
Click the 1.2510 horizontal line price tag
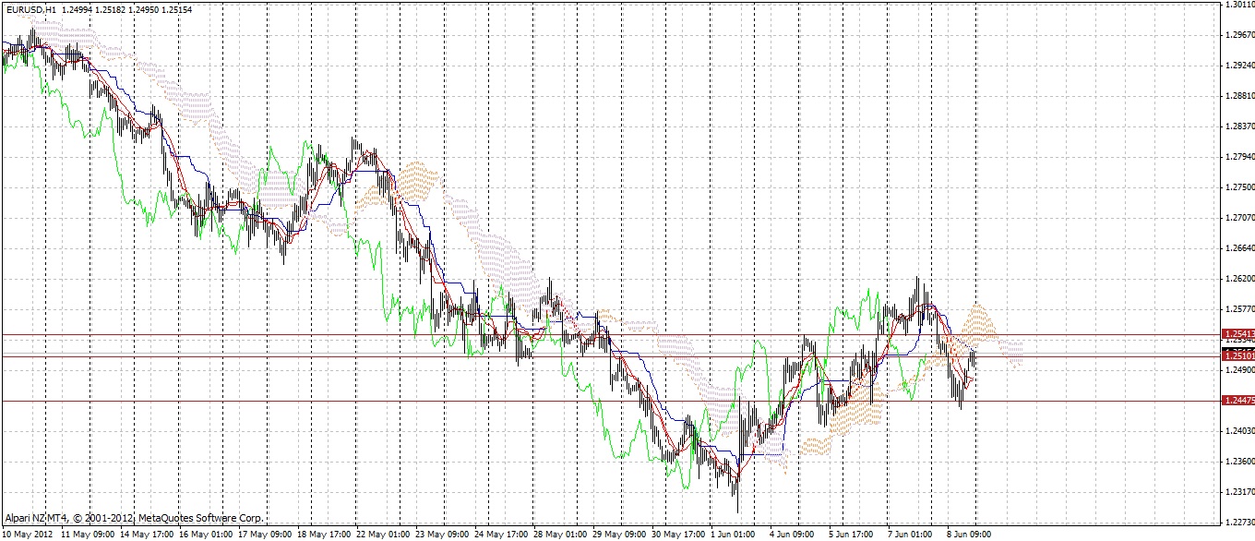(x=1237, y=355)
